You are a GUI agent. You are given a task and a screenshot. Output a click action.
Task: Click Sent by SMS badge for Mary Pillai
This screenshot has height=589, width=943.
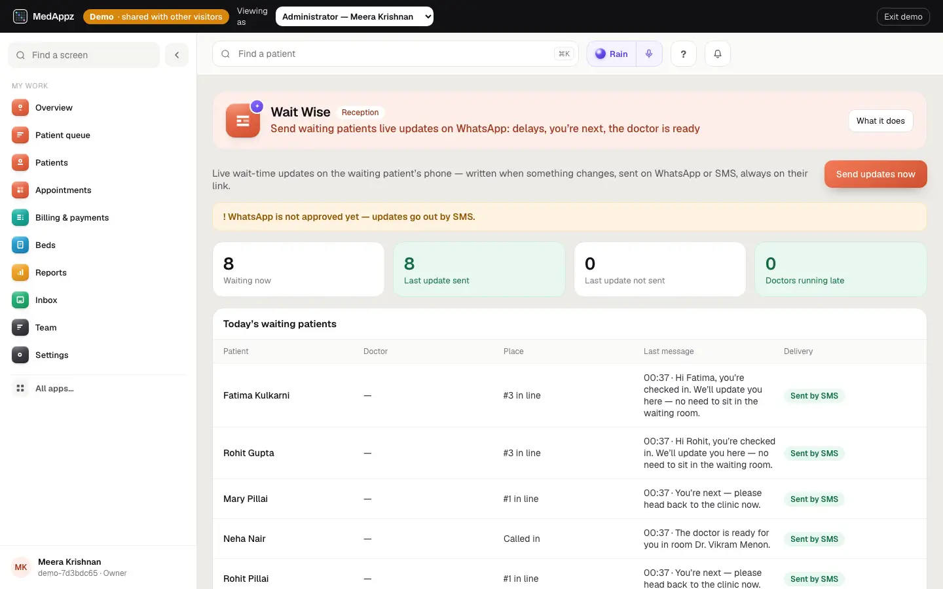pos(814,499)
